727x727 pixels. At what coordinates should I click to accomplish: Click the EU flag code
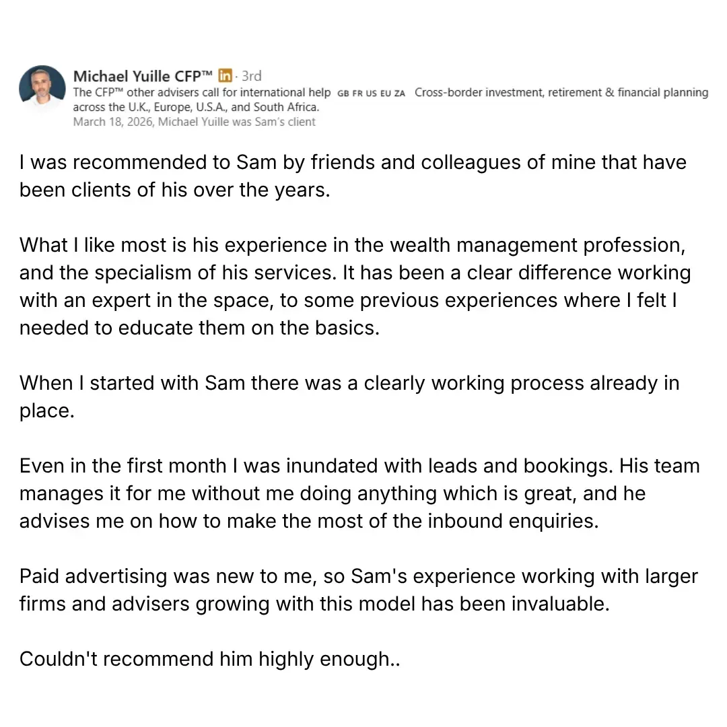pos(386,93)
